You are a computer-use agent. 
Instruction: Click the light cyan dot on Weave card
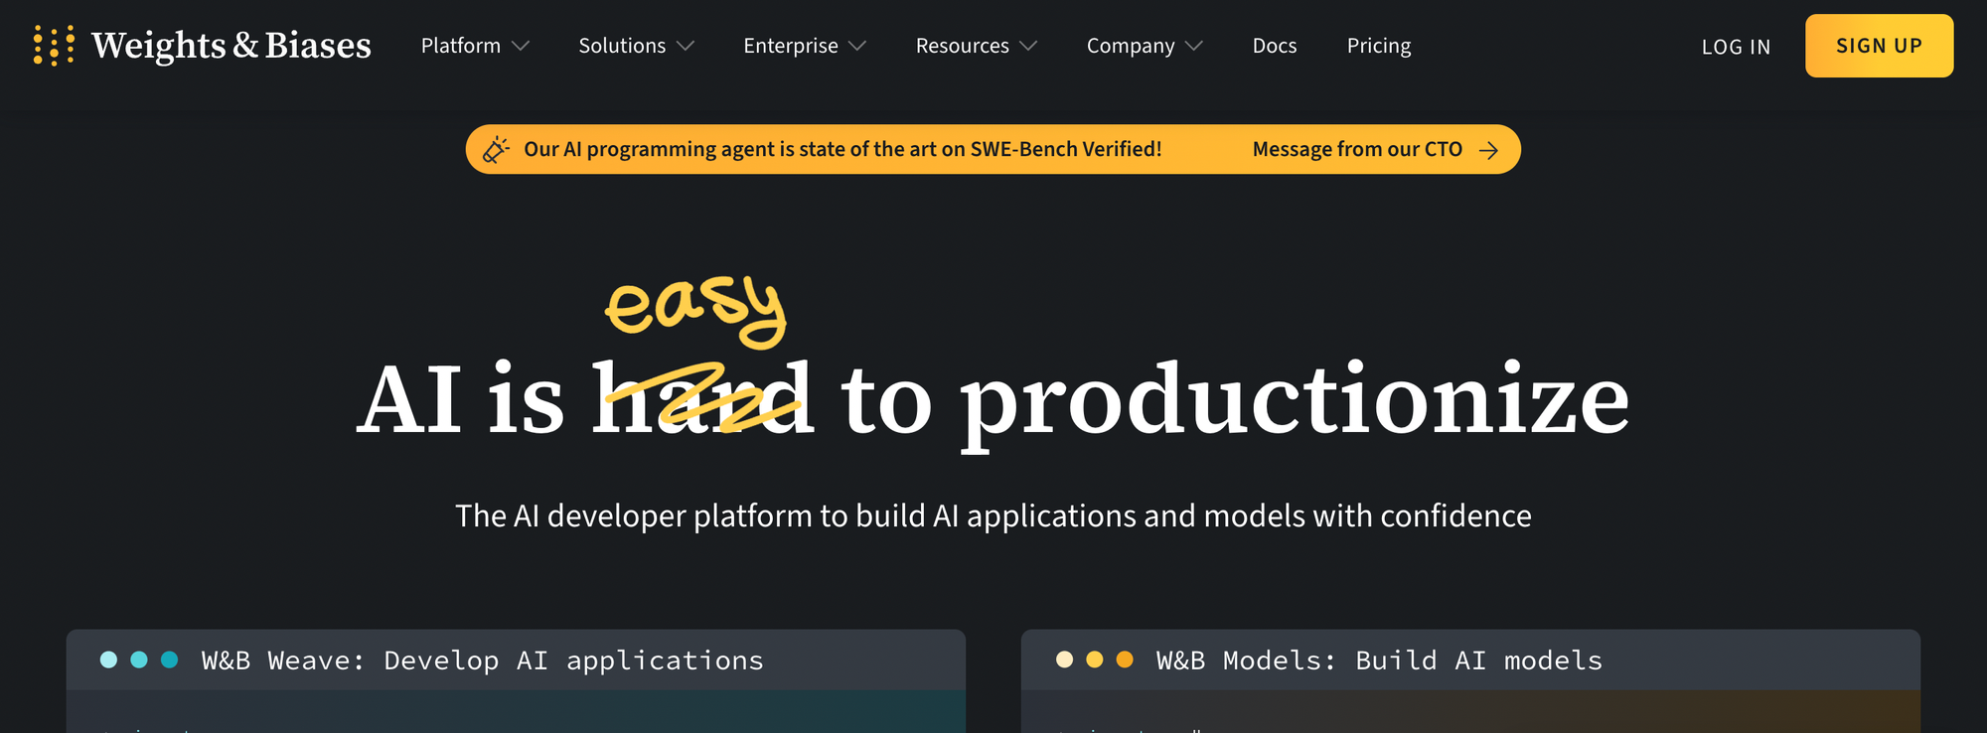click(x=109, y=660)
